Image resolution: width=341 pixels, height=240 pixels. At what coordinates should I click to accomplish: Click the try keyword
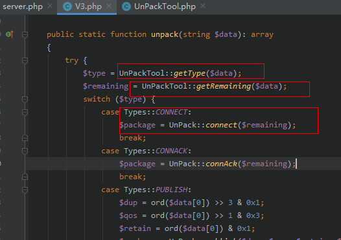coord(71,60)
